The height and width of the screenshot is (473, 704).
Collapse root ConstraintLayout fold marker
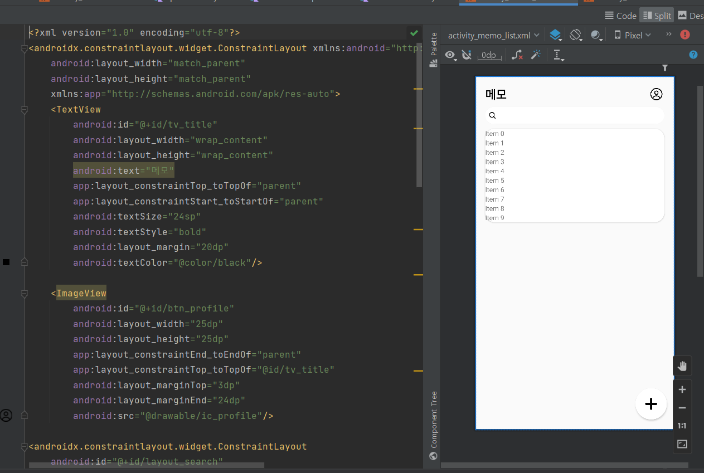(x=24, y=48)
